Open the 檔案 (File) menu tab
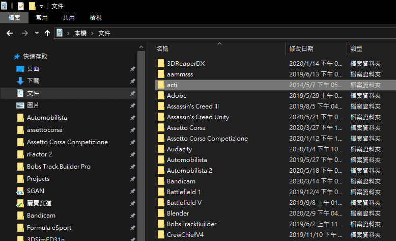 click(14, 18)
